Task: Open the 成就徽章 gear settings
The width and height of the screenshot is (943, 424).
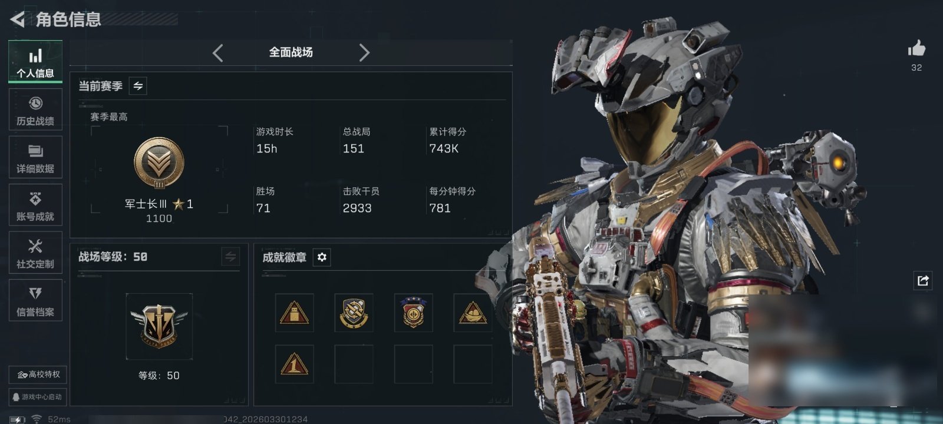Action: (322, 257)
